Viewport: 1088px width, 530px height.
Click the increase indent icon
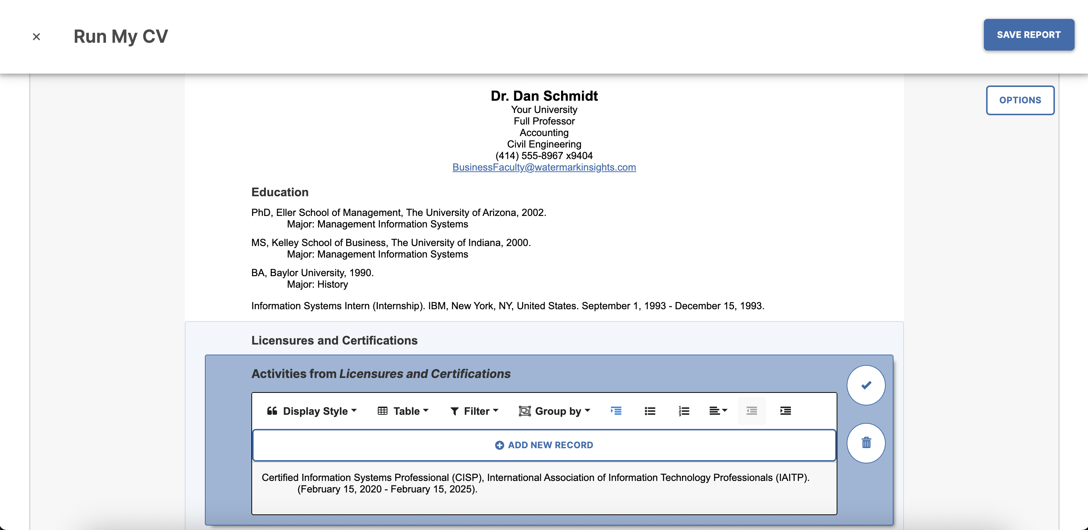coord(785,410)
